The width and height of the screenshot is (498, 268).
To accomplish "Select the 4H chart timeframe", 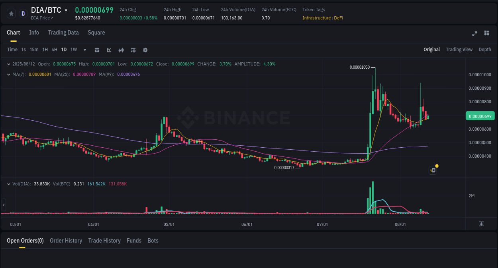I will tap(54, 50).
